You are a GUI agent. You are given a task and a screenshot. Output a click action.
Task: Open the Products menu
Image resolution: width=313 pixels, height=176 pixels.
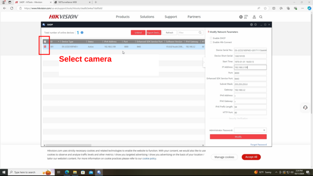click(x=122, y=17)
